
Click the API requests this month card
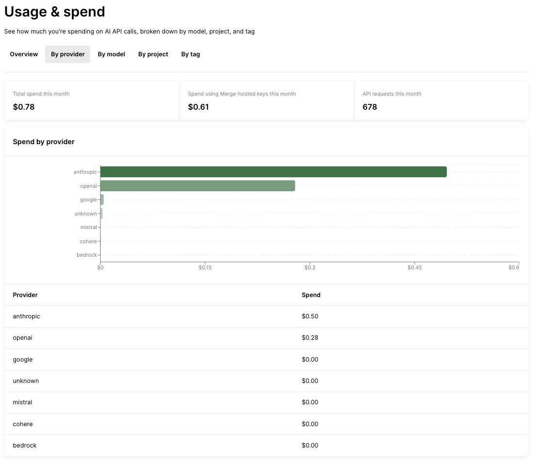point(441,100)
